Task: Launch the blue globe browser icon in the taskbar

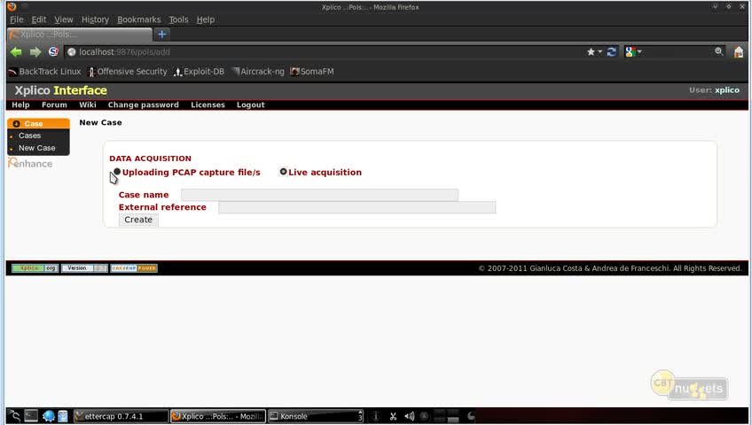Action: point(49,416)
